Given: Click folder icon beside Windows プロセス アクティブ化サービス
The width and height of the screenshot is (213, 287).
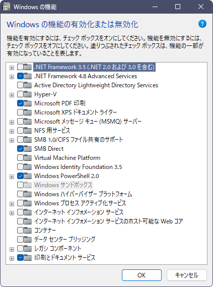Looking at the screenshot, I should [x=28, y=203].
